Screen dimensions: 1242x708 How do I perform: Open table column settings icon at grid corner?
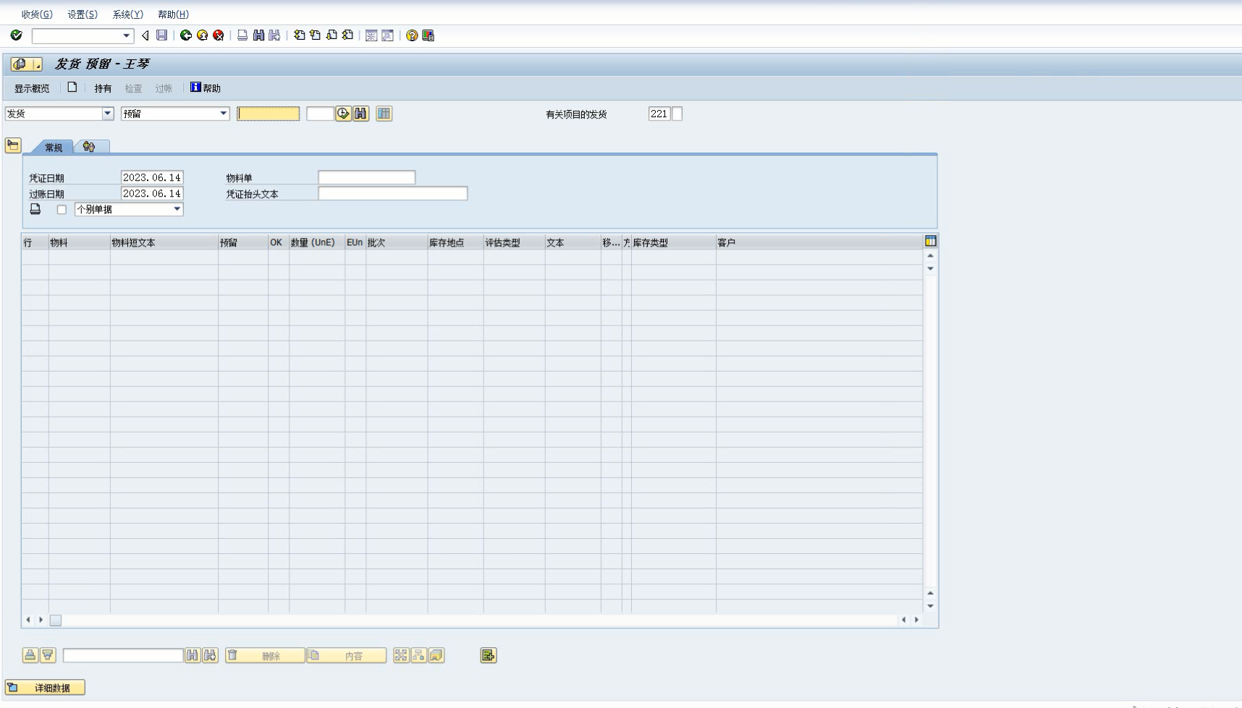coord(931,241)
